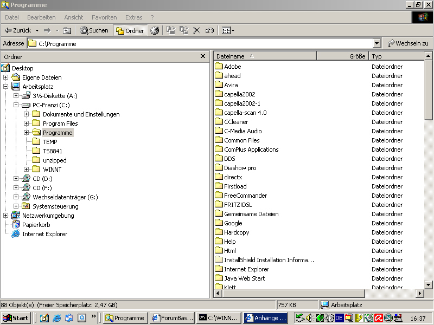Open the Ansicht menu
The image size is (434, 325).
74,17
